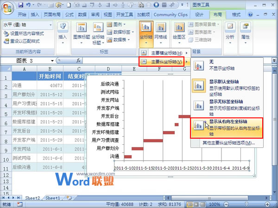
Task: Click the 分析 analysis button
Action: (230, 33)
